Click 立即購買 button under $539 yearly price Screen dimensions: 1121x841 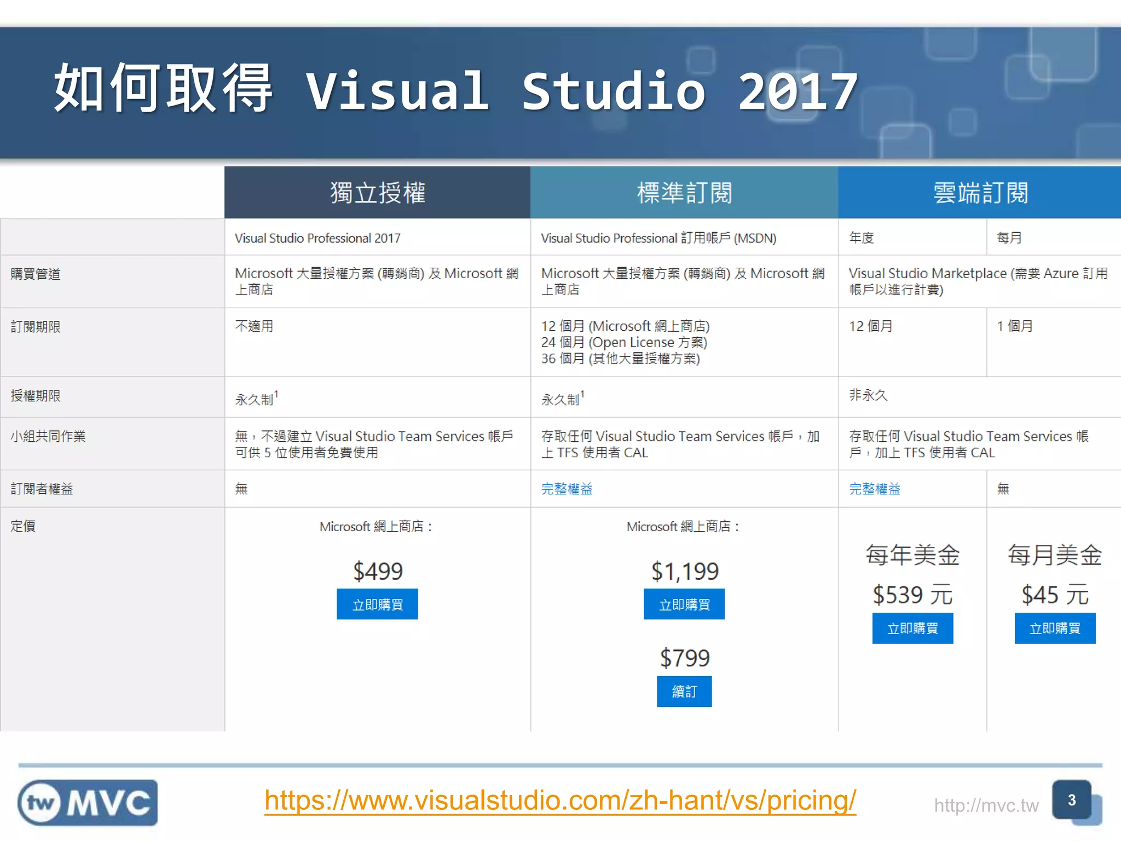912,628
